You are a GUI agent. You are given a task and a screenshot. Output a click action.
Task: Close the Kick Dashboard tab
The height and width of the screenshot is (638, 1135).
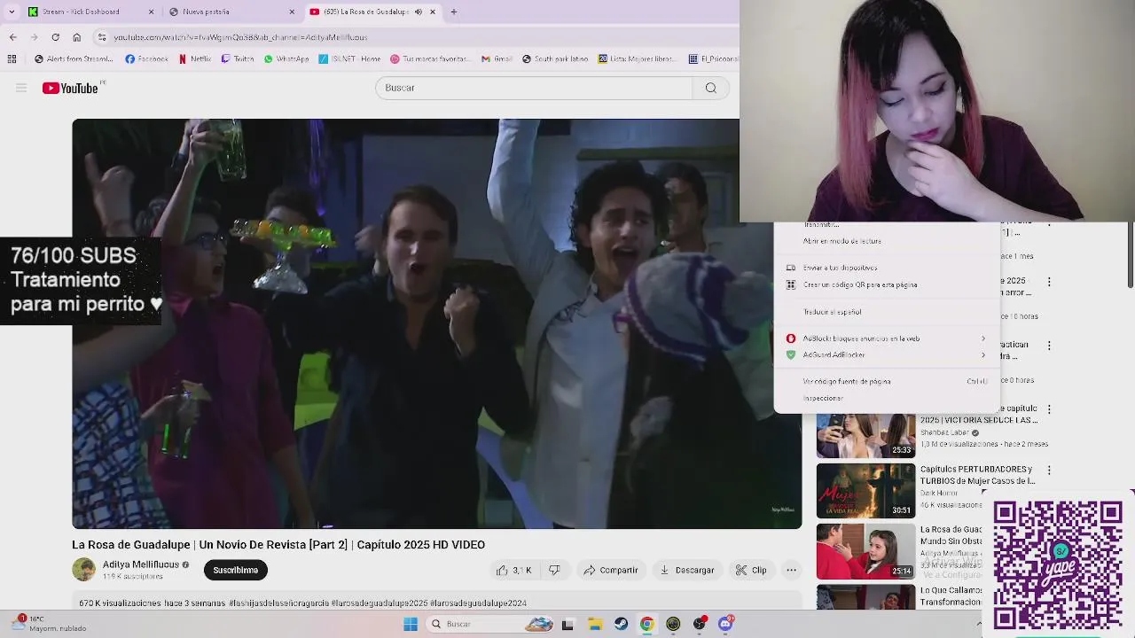click(x=151, y=12)
